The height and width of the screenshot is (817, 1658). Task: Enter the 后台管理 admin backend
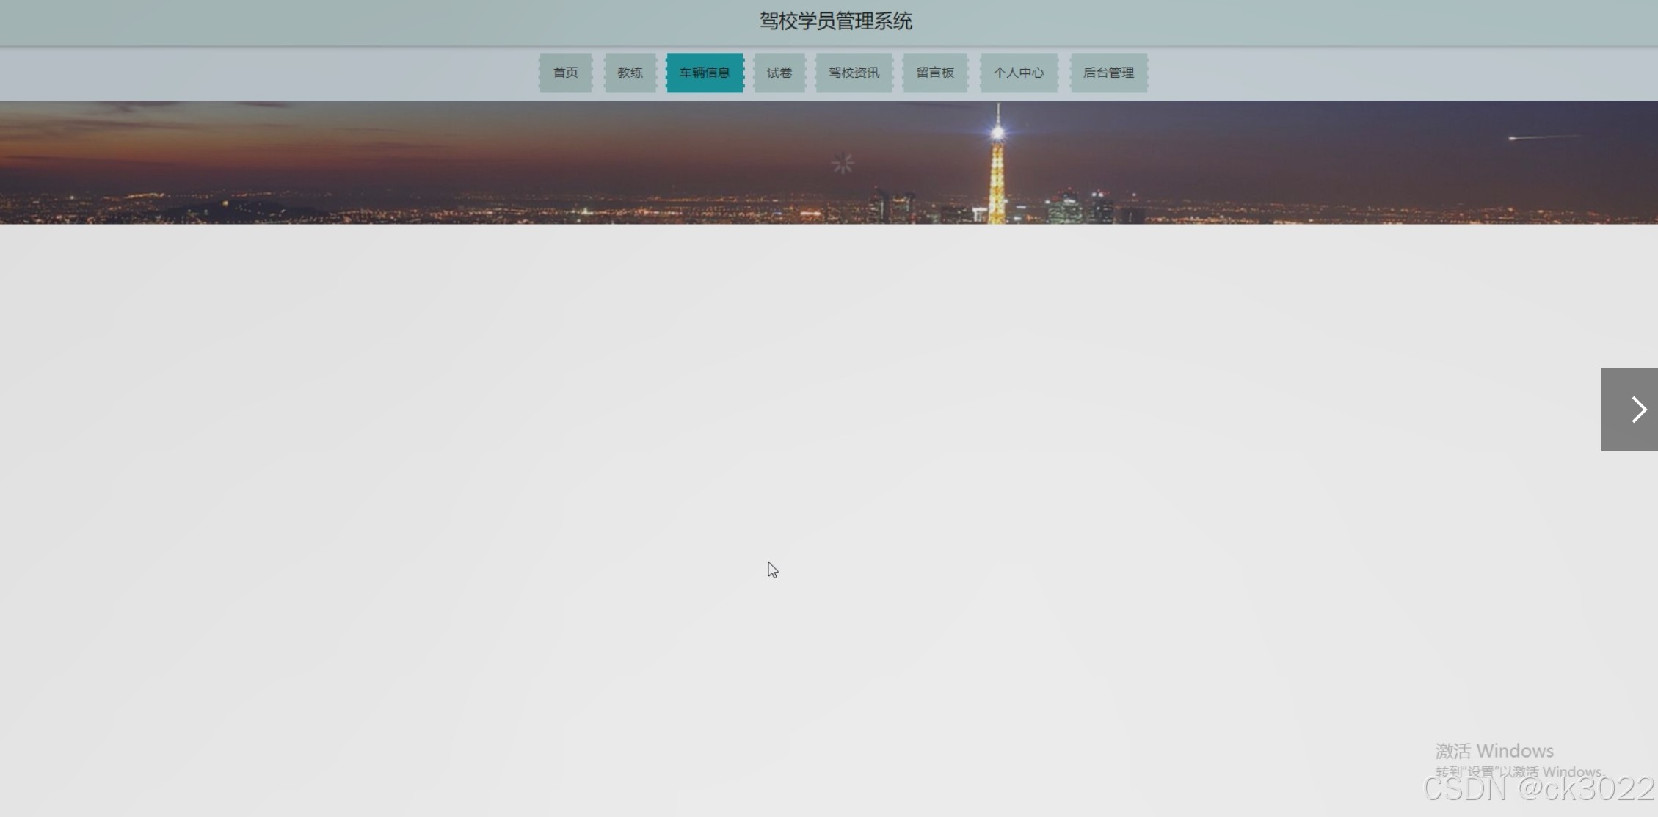pyautogui.click(x=1108, y=73)
